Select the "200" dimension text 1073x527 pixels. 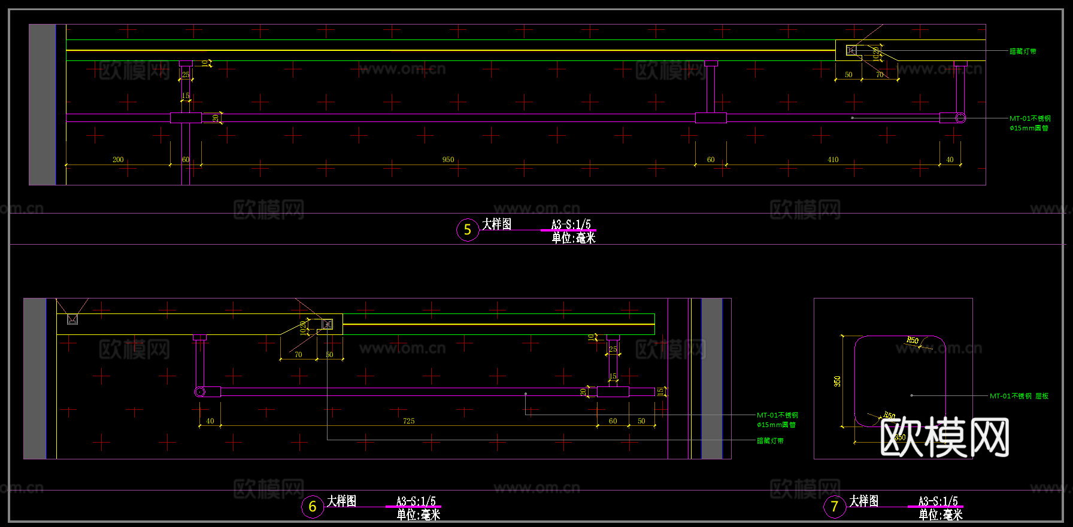(x=118, y=160)
